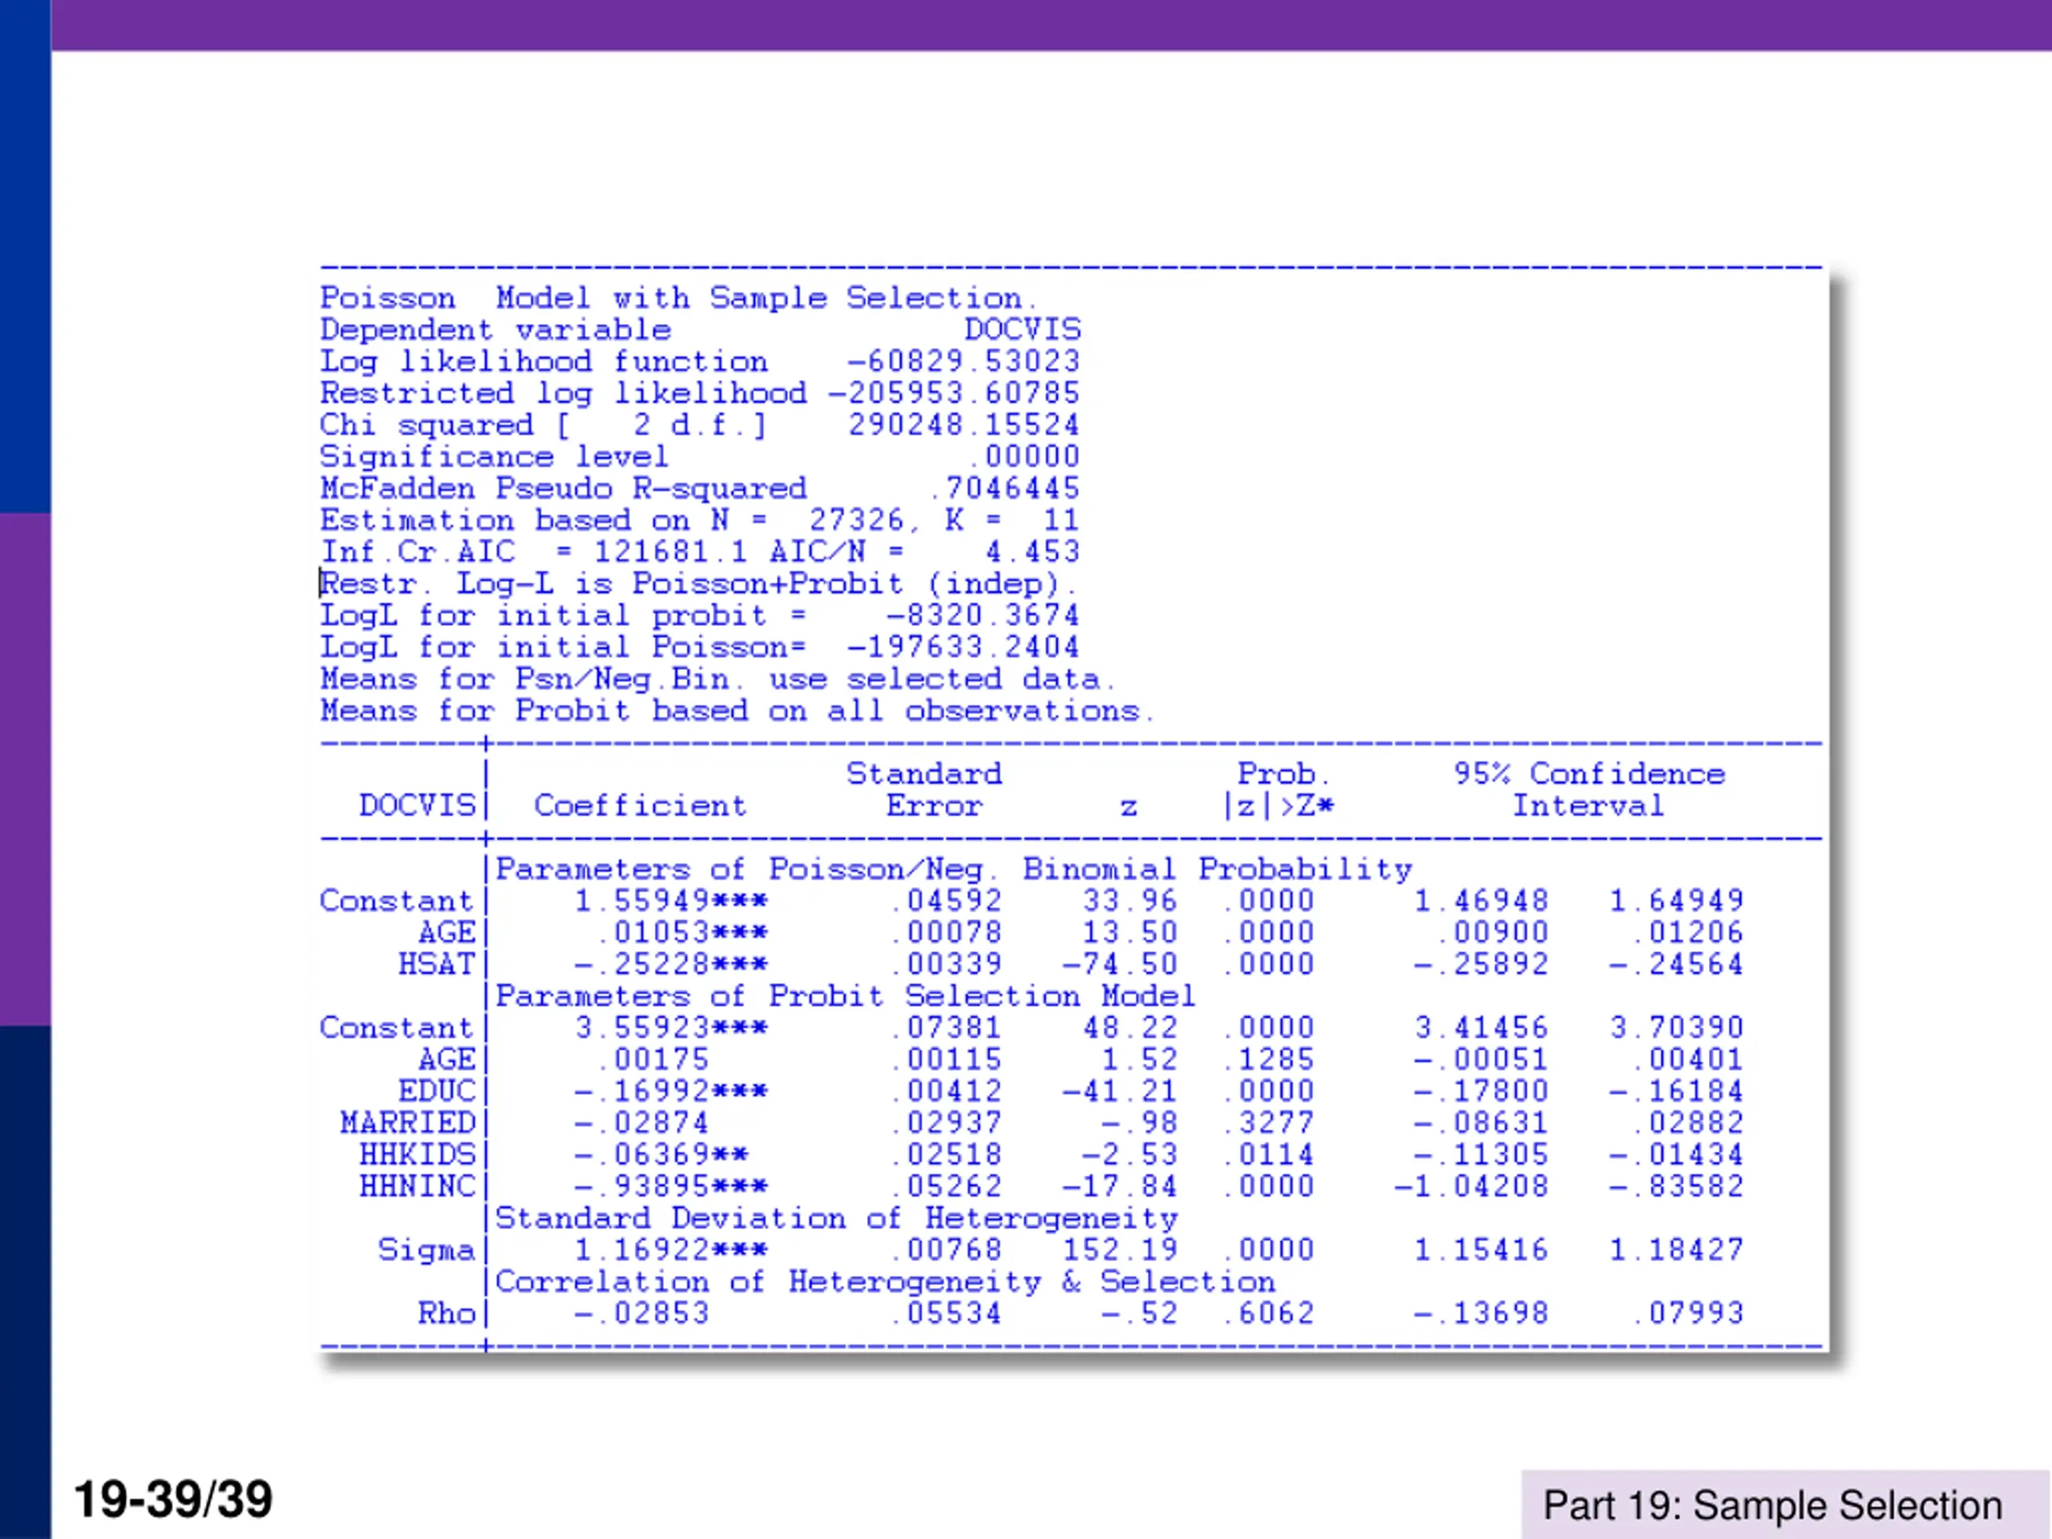Click the 'Part 19: Sample Selection' footer label

(1771, 1505)
